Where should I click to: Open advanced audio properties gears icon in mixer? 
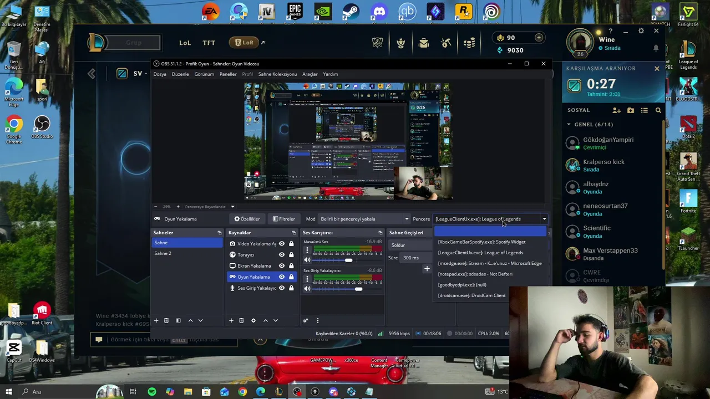(x=305, y=320)
